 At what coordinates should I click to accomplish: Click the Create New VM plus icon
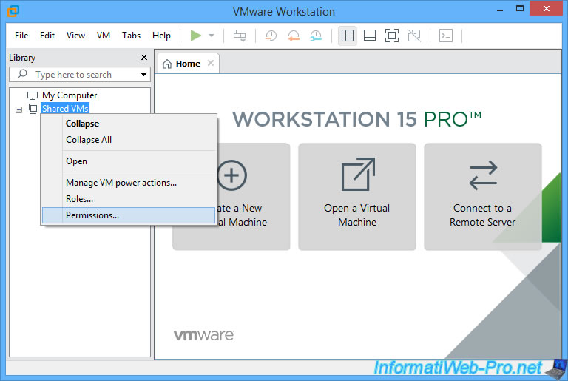(232, 175)
